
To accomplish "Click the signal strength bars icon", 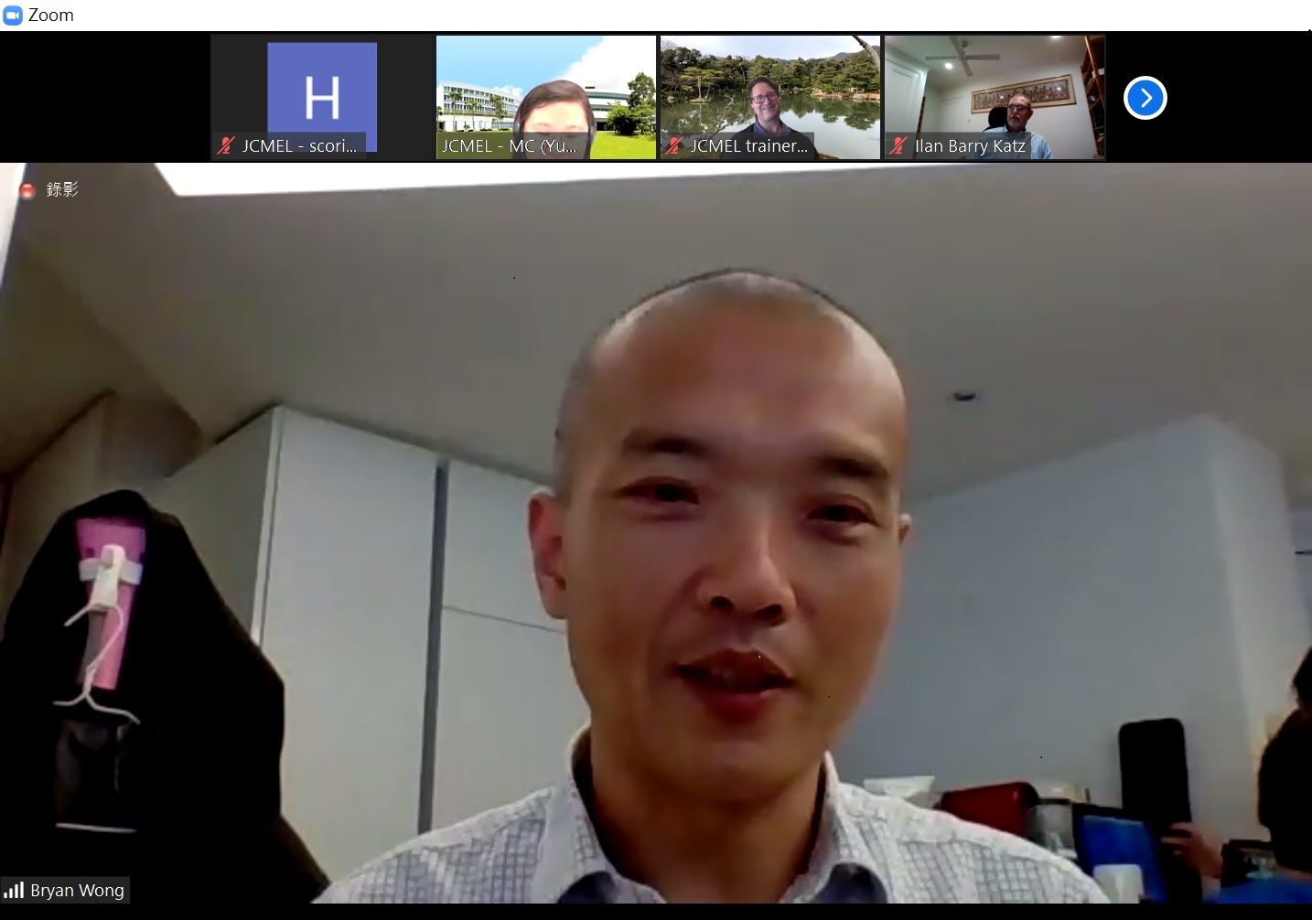I will pos(14,890).
